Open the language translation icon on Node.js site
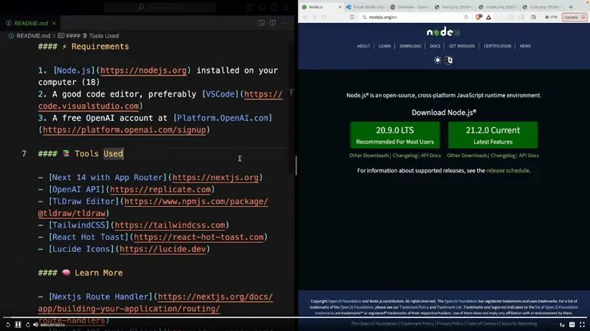590x331 pixels. click(x=449, y=60)
